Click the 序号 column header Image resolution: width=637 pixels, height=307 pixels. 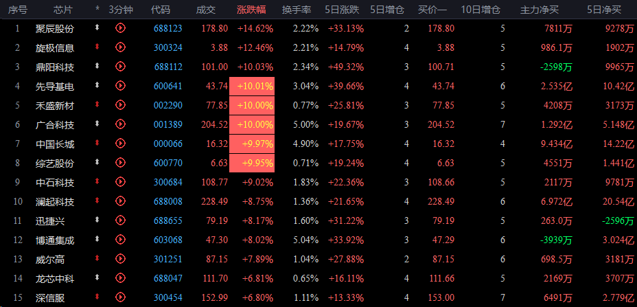[x=18, y=10]
